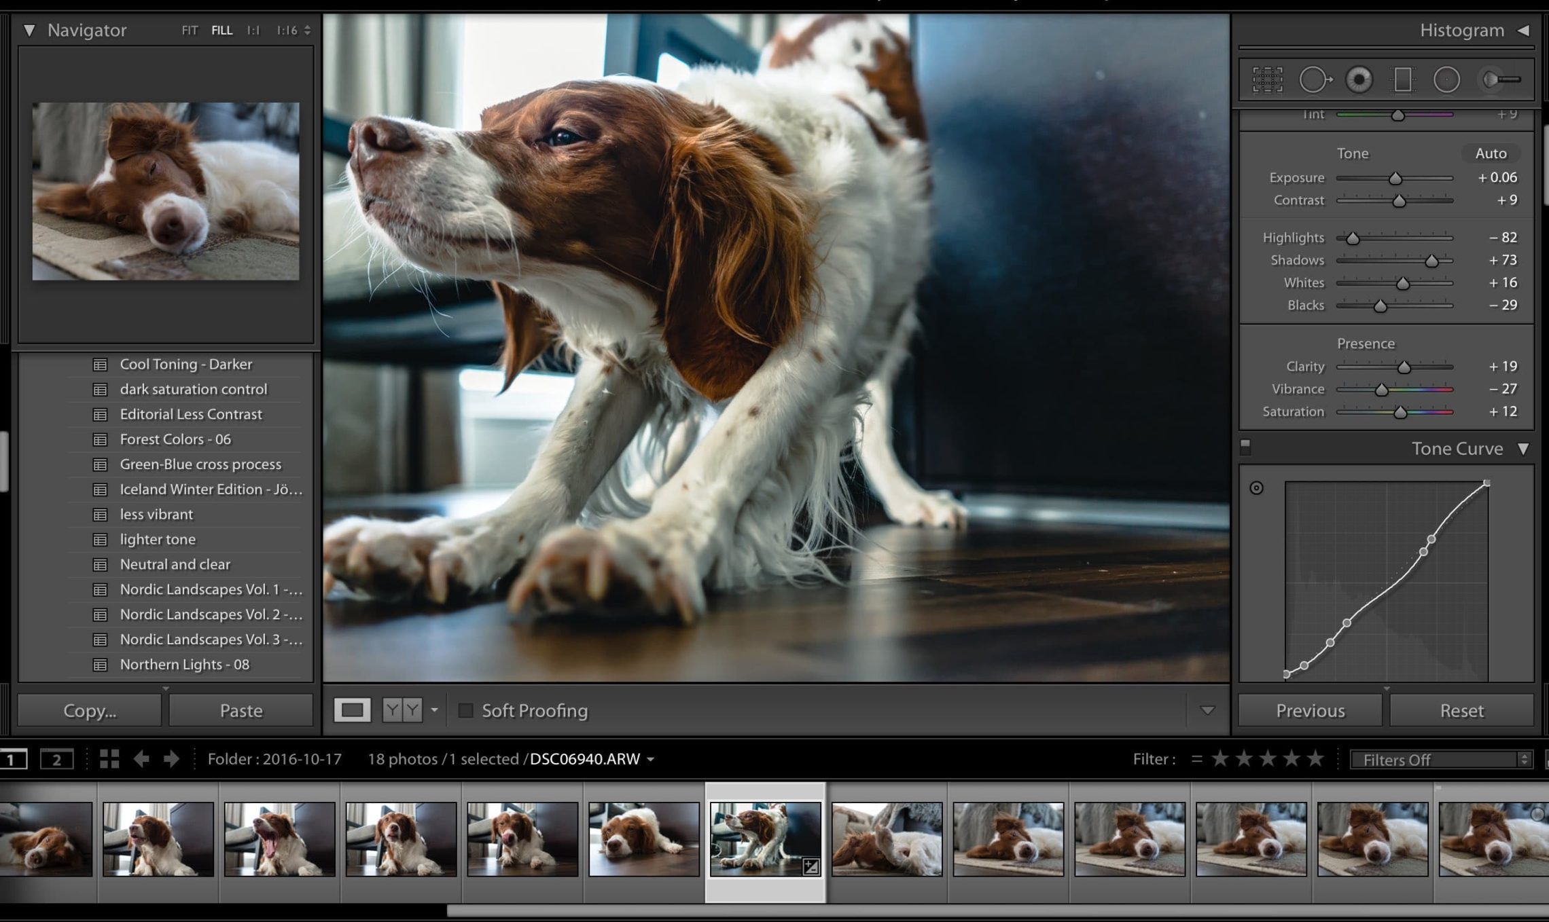Click the Saturation value + 12

1502,412
